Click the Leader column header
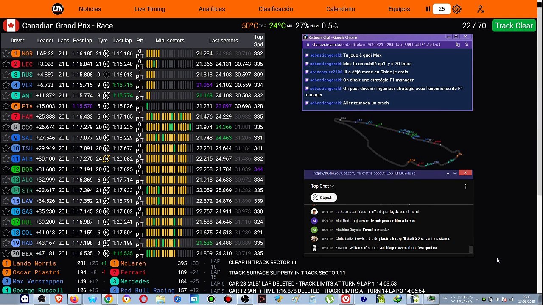 click(45, 41)
